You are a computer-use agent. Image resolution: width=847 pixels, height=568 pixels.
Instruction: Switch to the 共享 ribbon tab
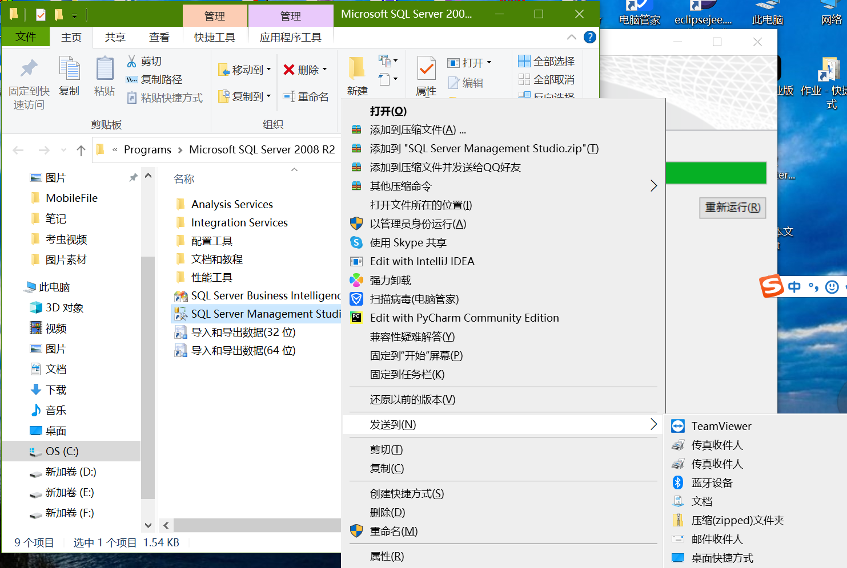[115, 37]
